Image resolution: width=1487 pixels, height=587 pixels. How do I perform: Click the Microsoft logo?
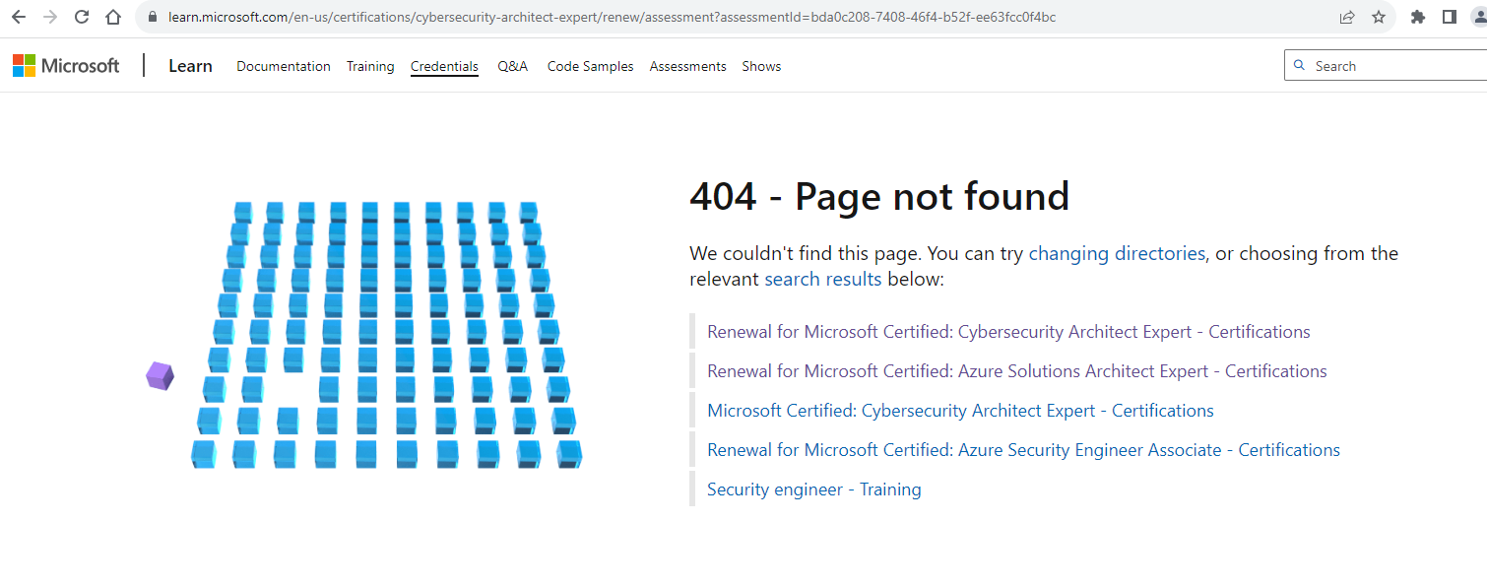65,65
